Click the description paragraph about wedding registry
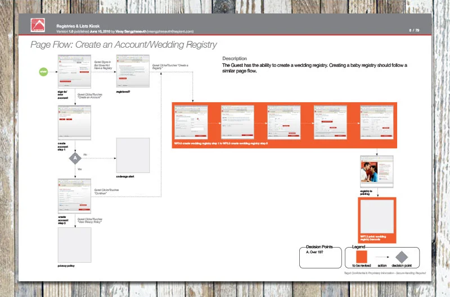The image size is (450, 297). 314,68
